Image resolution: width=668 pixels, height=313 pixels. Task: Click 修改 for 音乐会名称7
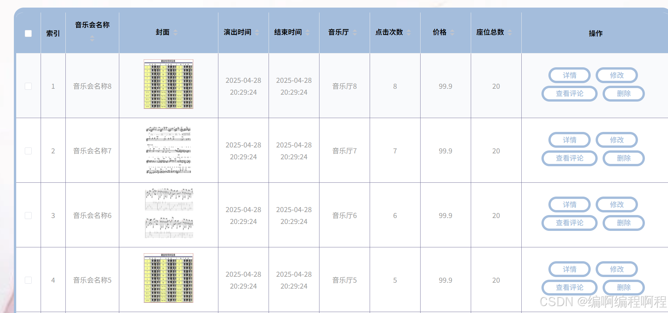point(617,140)
